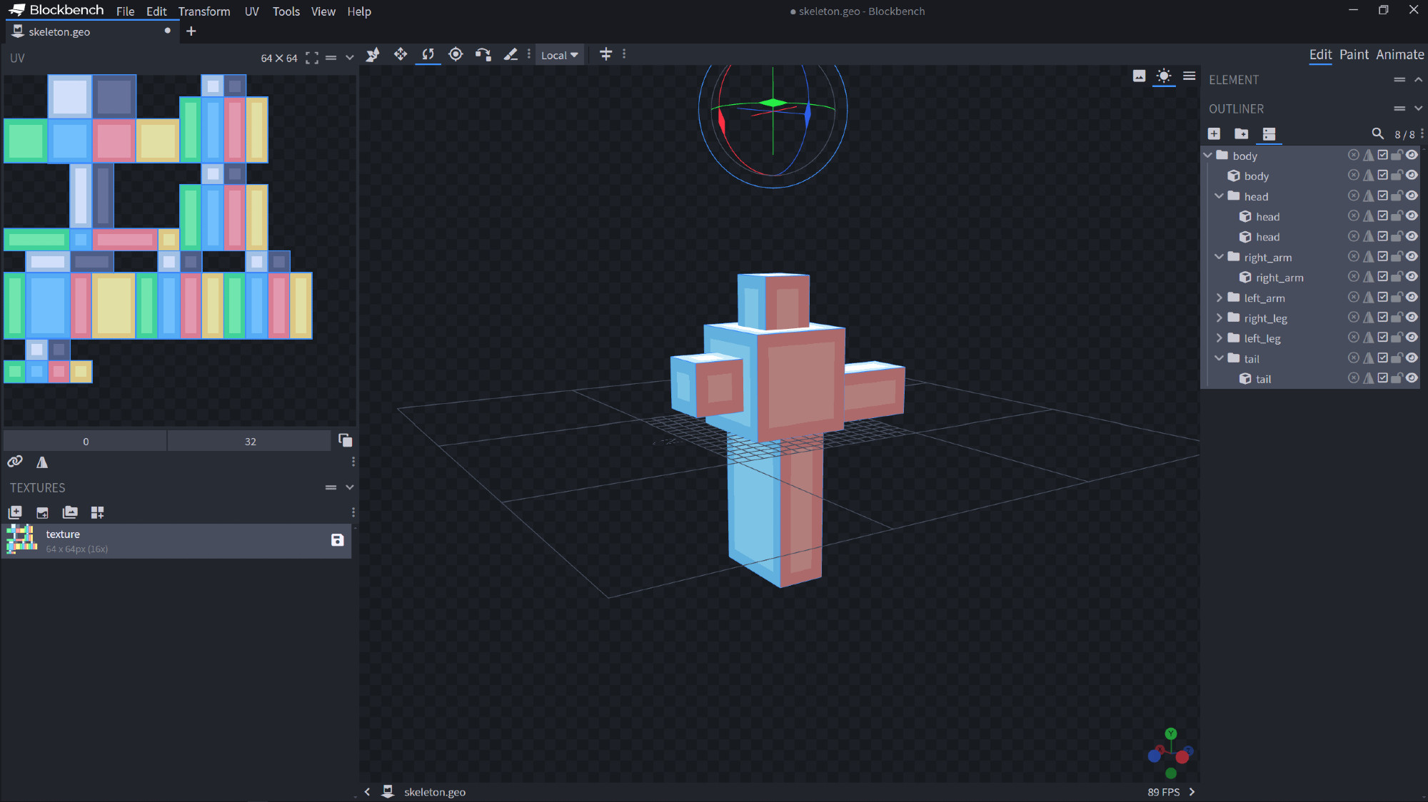Save the texture using its floppy disk icon

[x=338, y=540]
